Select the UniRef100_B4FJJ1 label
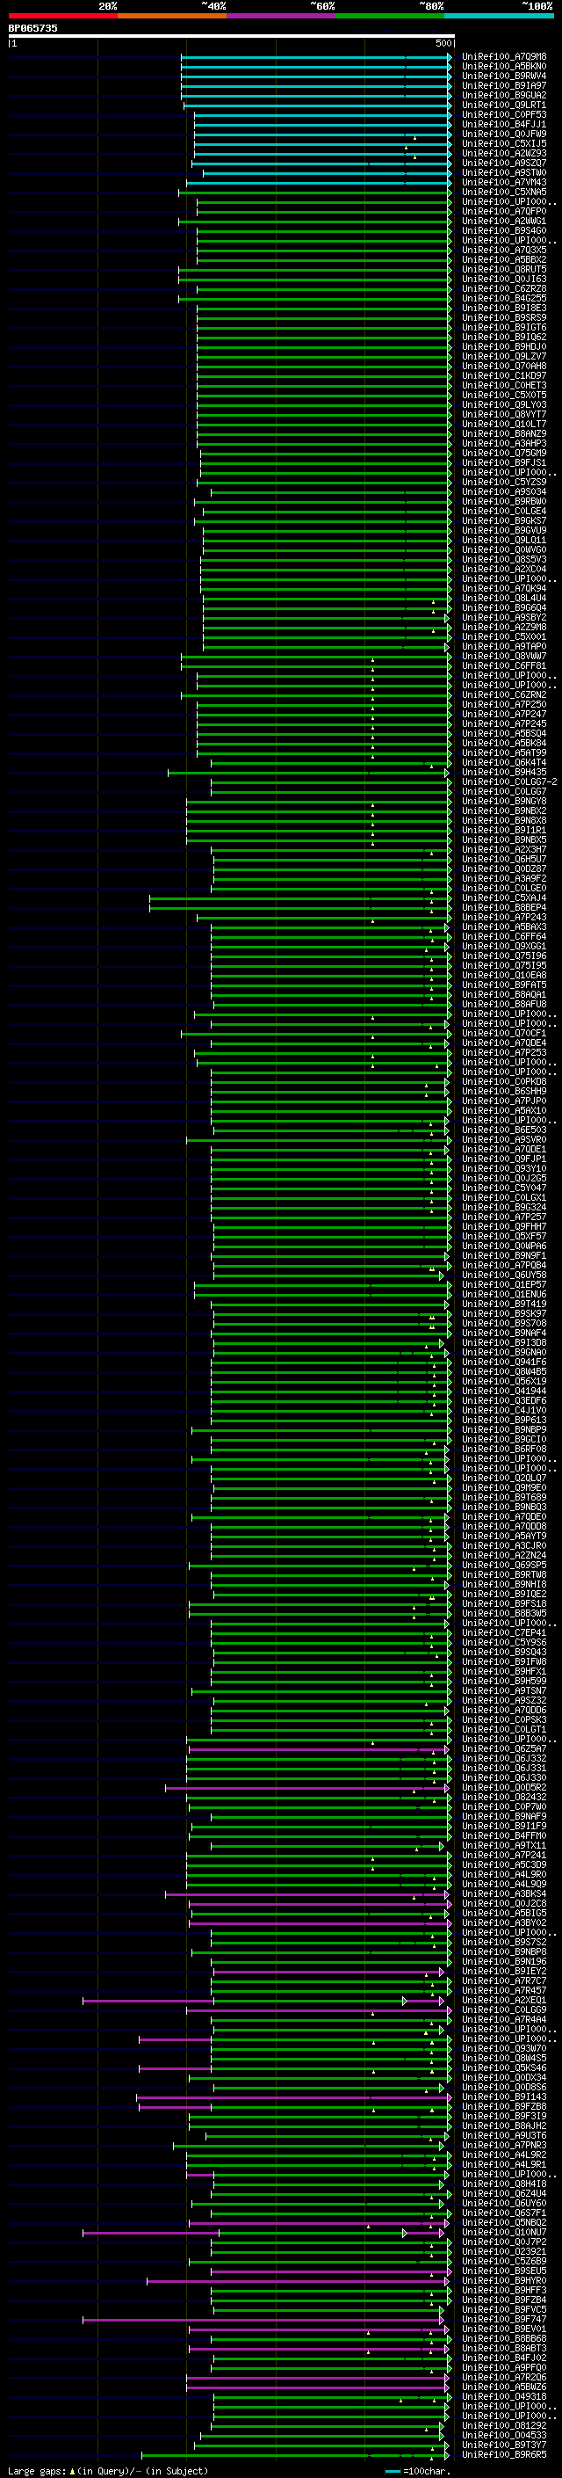562x2478 pixels. coord(504,124)
